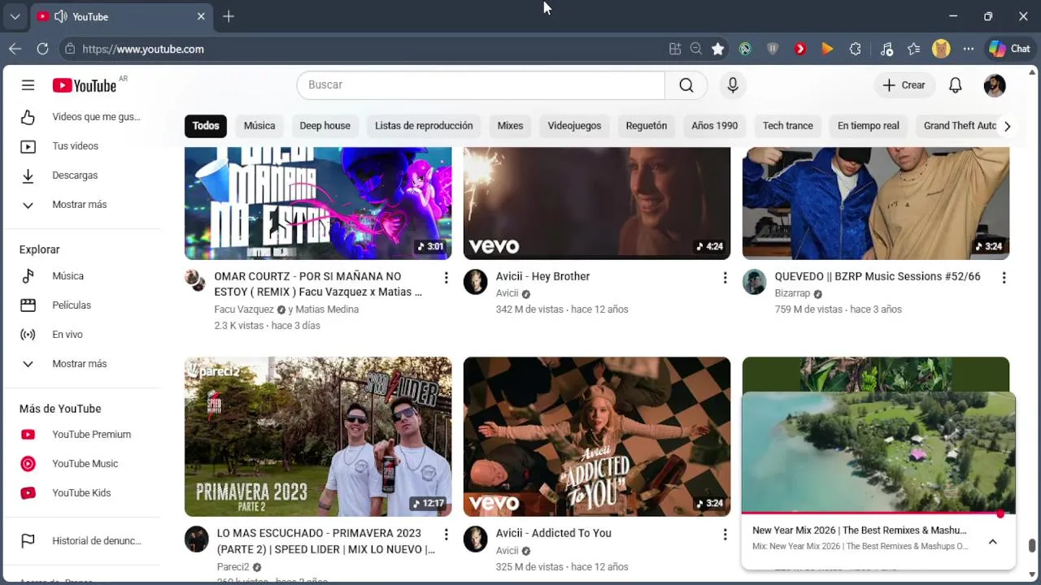Image resolution: width=1041 pixels, height=585 pixels.
Task: Select the En tiempo real chip
Action: 869,126
